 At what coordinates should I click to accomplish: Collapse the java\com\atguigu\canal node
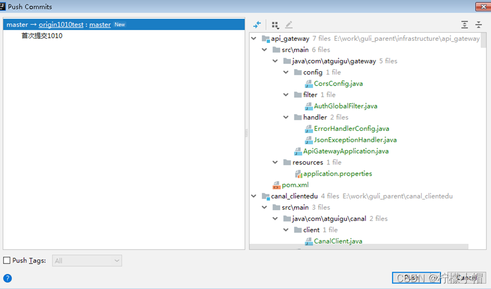(x=275, y=219)
